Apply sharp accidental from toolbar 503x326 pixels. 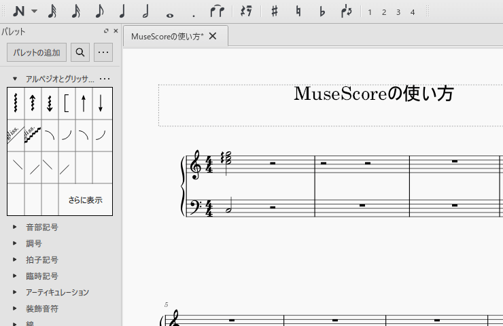tap(275, 12)
